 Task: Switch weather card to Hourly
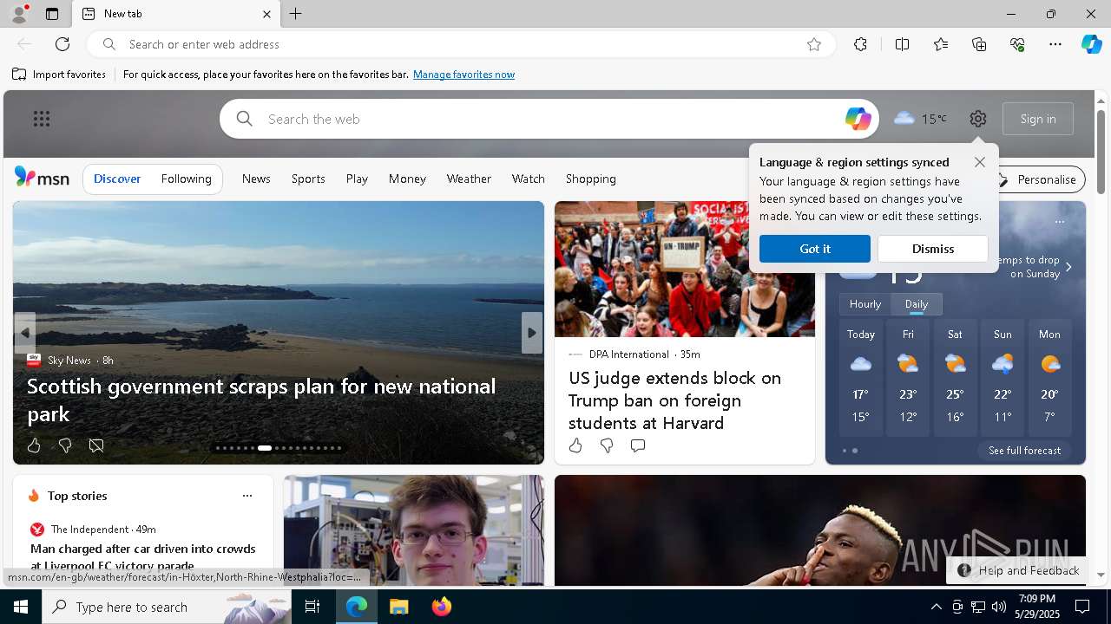865,304
